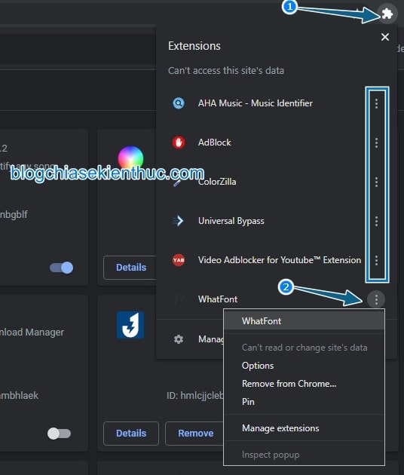Click the AdBlock red hand icon

[179, 142]
